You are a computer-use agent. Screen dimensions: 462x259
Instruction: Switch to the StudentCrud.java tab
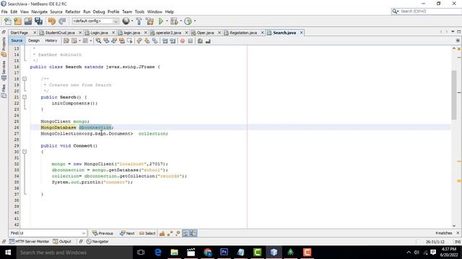(x=60, y=32)
